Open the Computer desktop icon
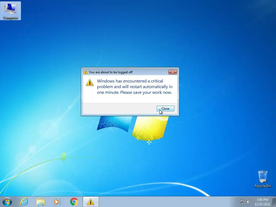This screenshot has height=207, width=276. pos(11,11)
